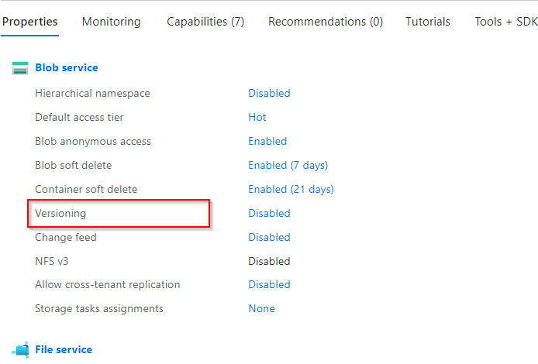Click the File service icon
The height and width of the screenshot is (364, 538).
coord(20,350)
